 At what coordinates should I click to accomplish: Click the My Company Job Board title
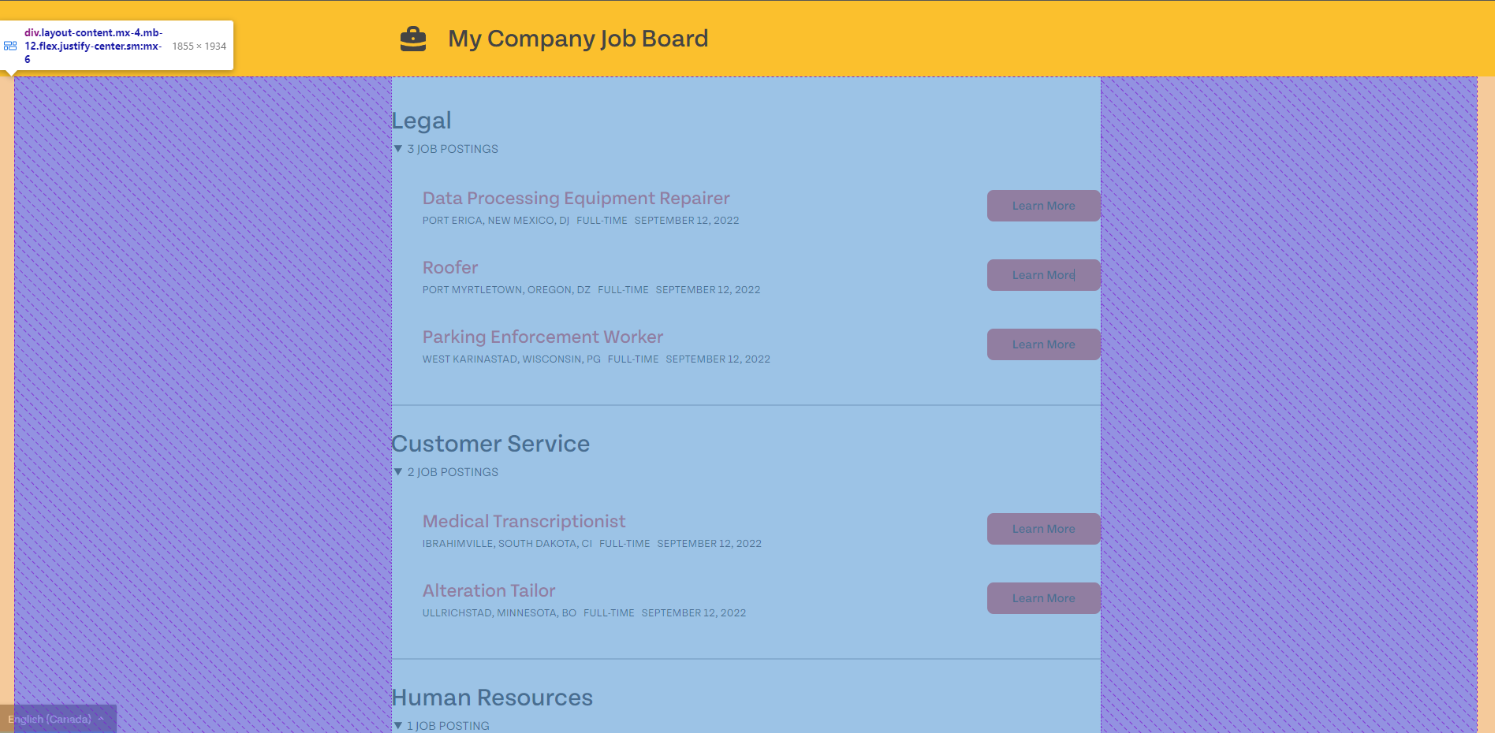[578, 39]
